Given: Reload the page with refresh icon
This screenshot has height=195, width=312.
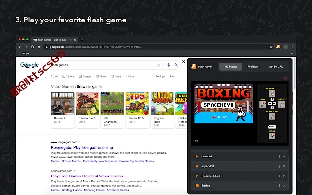Looking at the screenshot, I should tap(33, 47).
